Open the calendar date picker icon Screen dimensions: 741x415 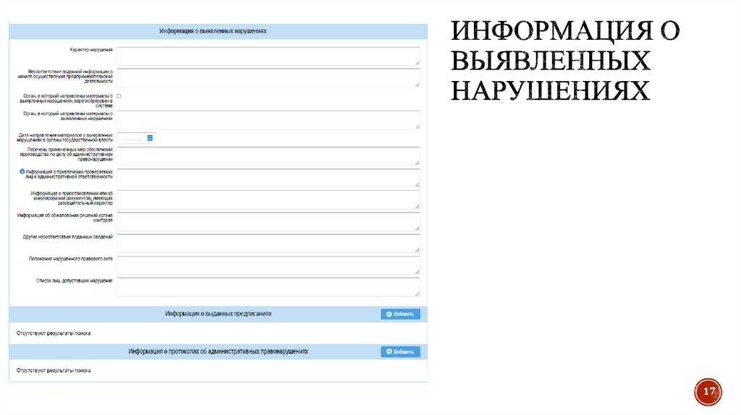click(x=150, y=138)
